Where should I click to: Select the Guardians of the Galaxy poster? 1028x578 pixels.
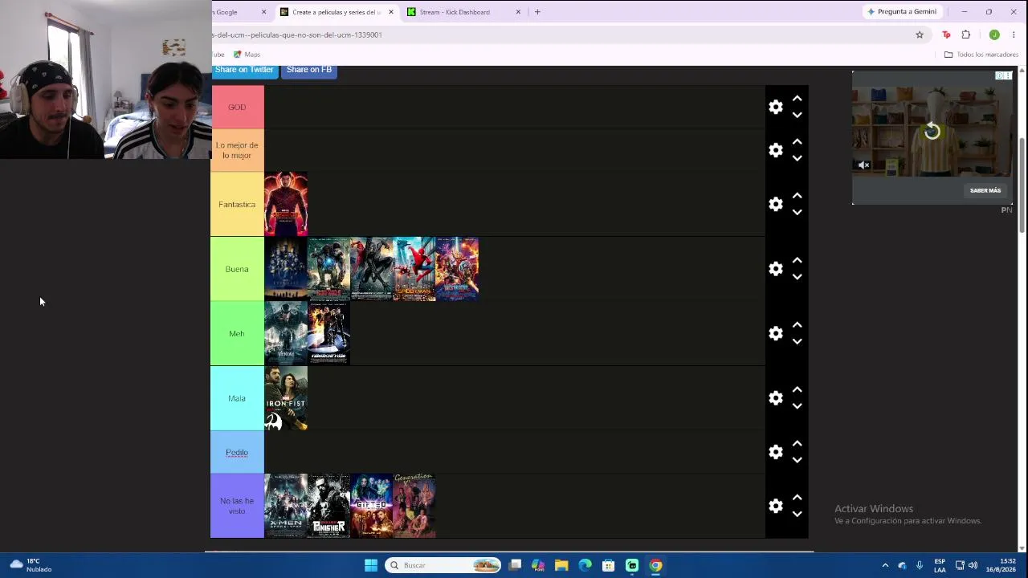point(457,269)
